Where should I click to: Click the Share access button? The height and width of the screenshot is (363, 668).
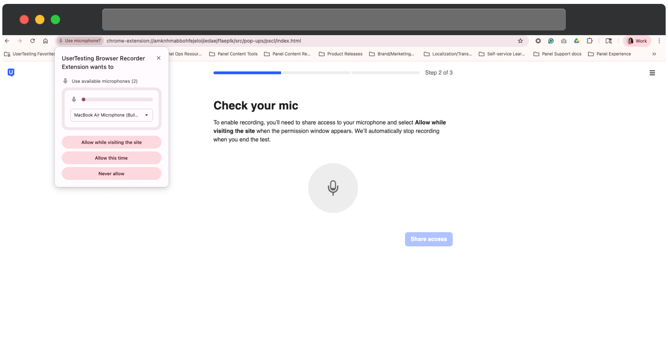(x=429, y=239)
